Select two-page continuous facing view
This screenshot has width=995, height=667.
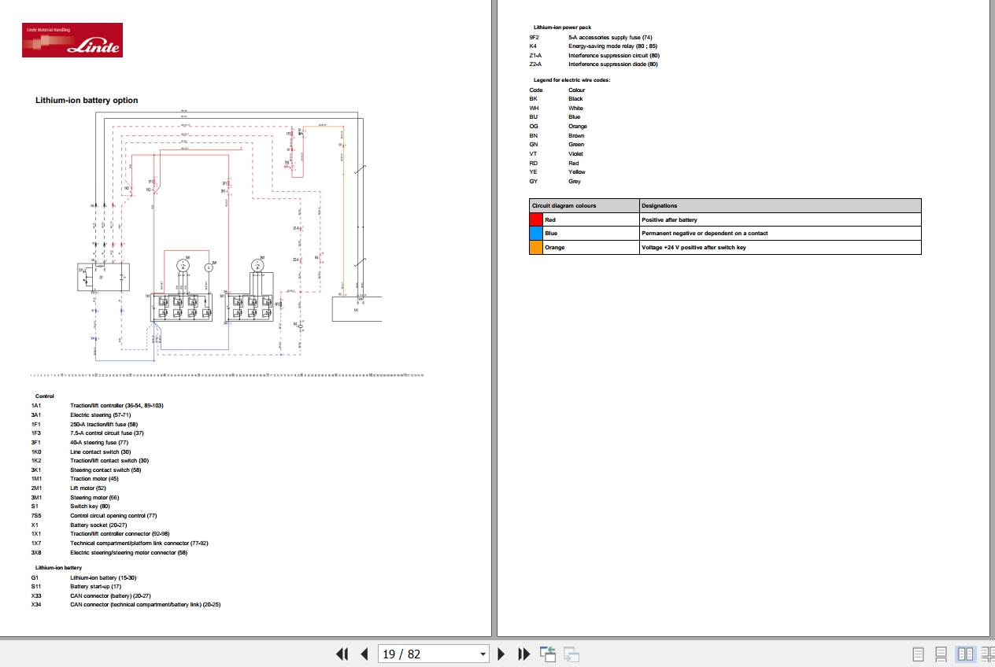pos(987,654)
